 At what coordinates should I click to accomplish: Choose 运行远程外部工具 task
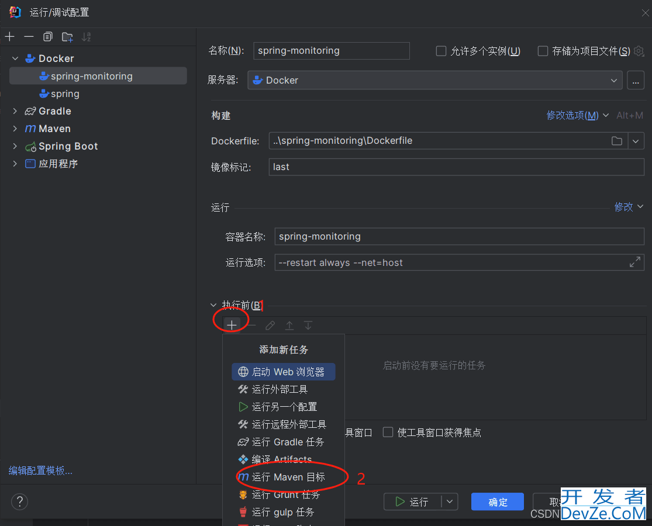[x=284, y=424]
